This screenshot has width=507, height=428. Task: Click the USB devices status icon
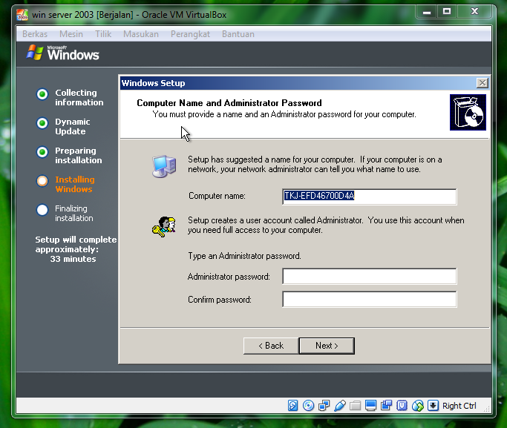point(339,406)
